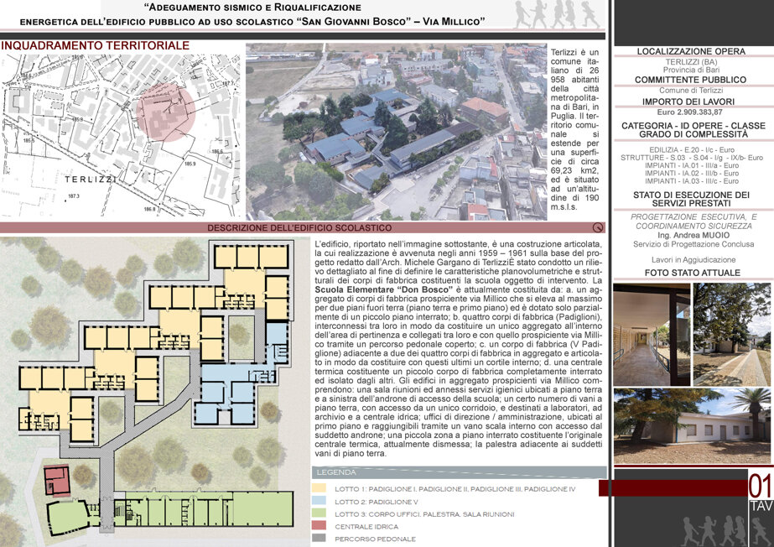
Task: Click the red Centrale Idrica legend swatch
Action: (x=319, y=526)
